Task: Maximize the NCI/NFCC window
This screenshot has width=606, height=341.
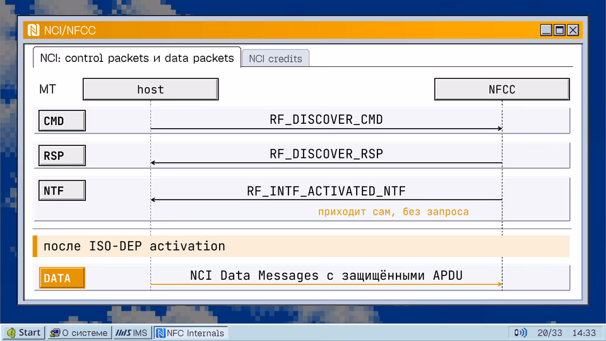Action: click(x=559, y=30)
